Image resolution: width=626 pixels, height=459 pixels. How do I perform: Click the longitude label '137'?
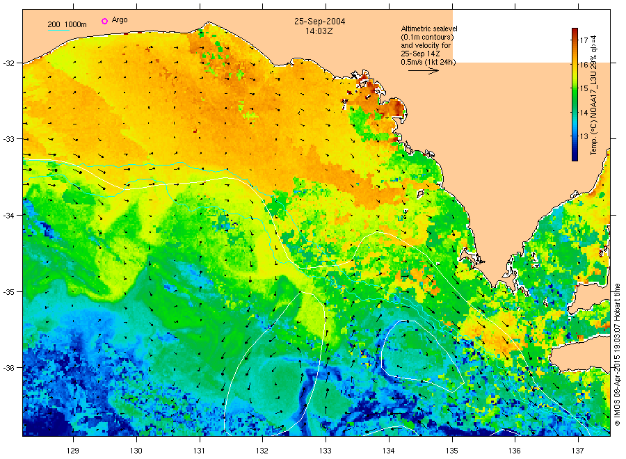578,451
